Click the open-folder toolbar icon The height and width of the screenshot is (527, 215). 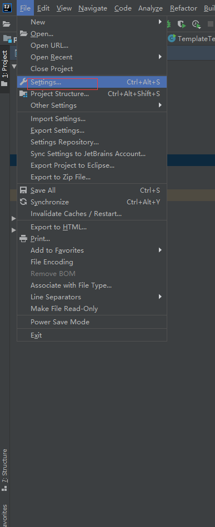click(x=6, y=24)
